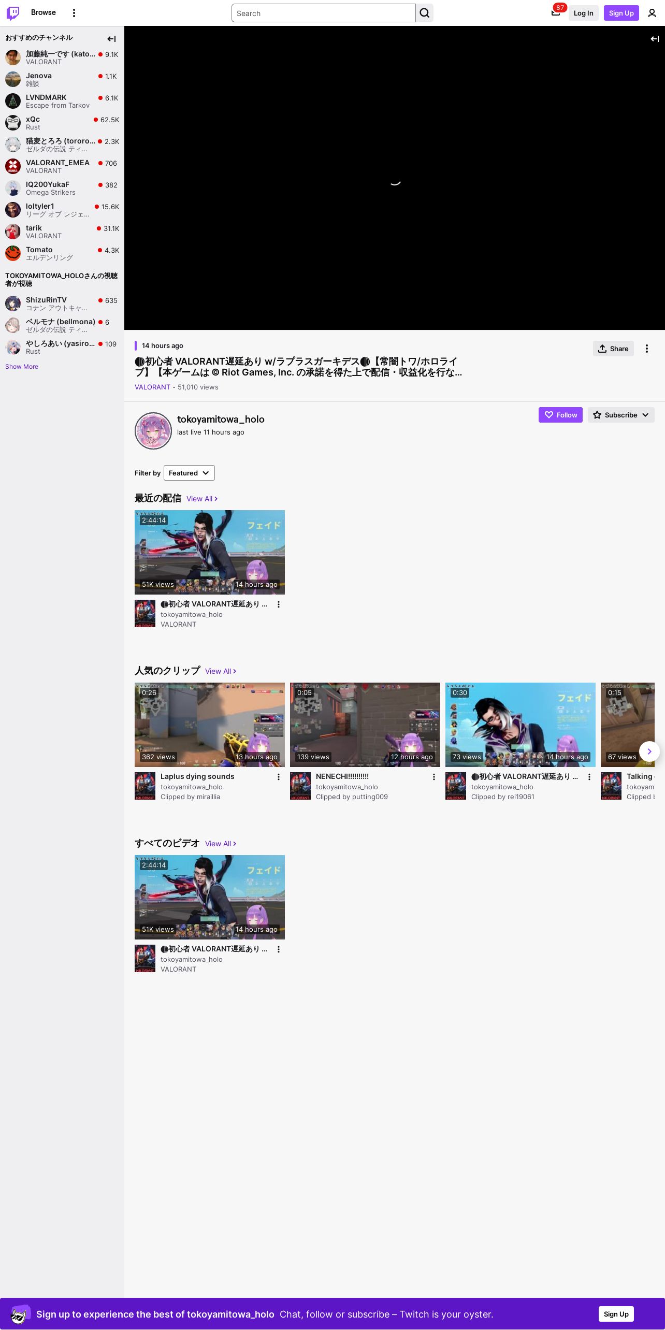This screenshot has width=665, height=1330.
Task: Open LVNDMARK channel avatar in sidebar
Action: pos(13,101)
